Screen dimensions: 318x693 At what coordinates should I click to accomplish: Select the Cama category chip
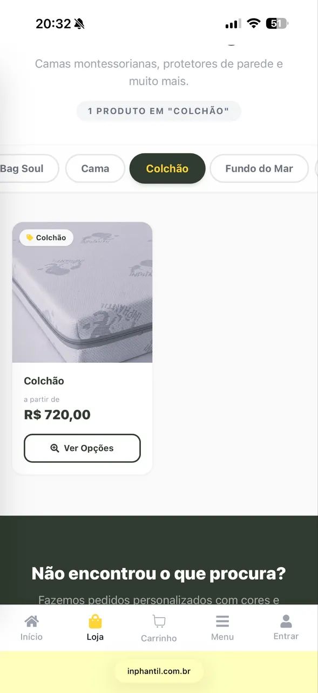pyautogui.click(x=95, y=168)
